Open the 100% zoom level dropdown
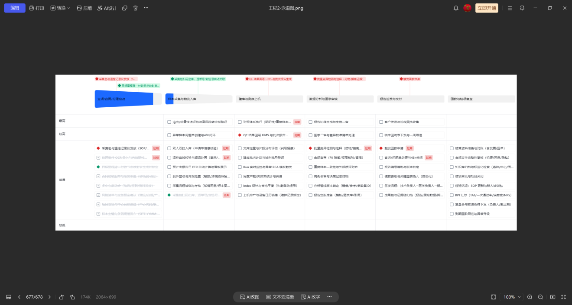Viewport: 572px width, 305px height. [511, 297]
